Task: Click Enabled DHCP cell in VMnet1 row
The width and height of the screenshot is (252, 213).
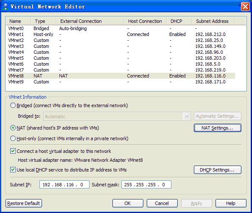Action: 177,34
